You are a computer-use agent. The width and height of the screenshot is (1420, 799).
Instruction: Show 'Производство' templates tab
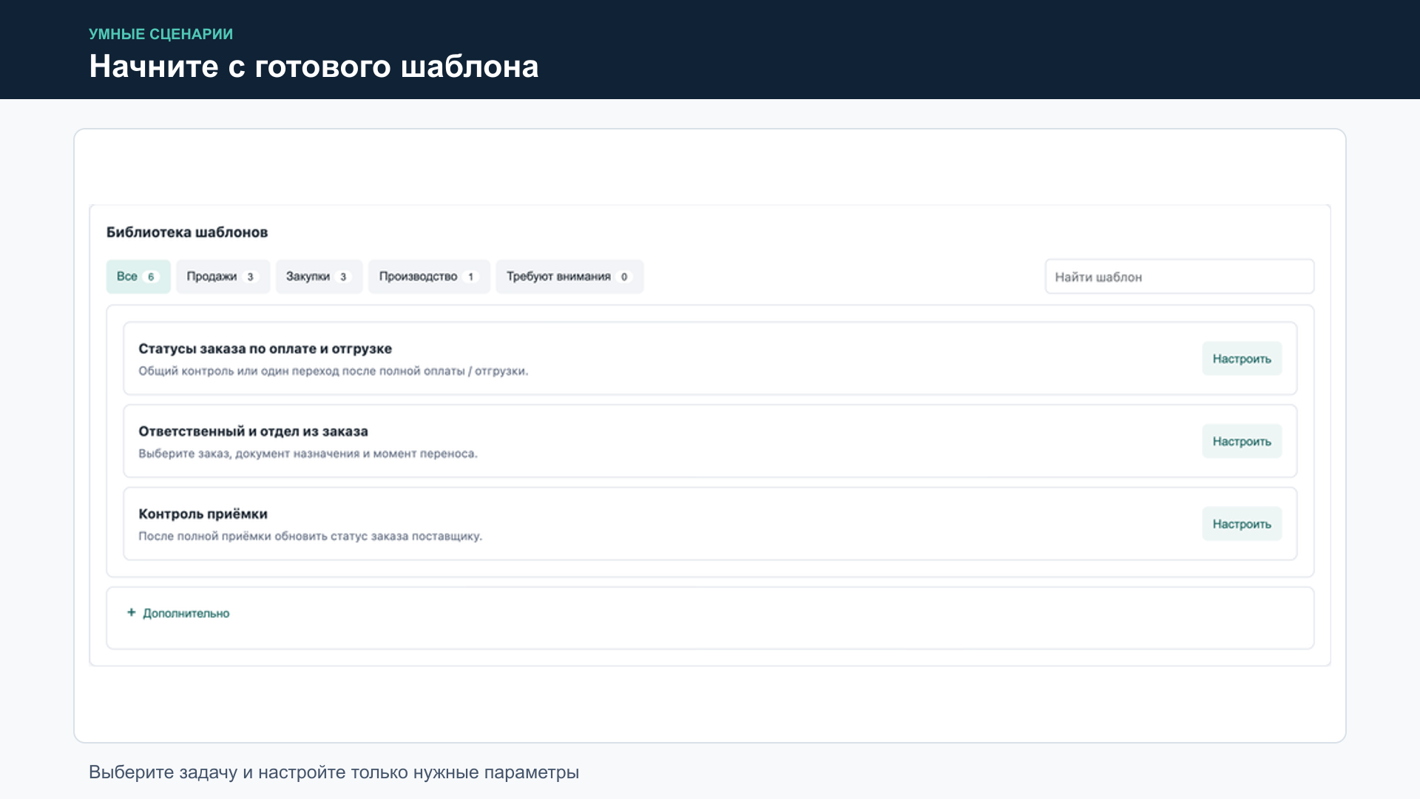point(429,277)
